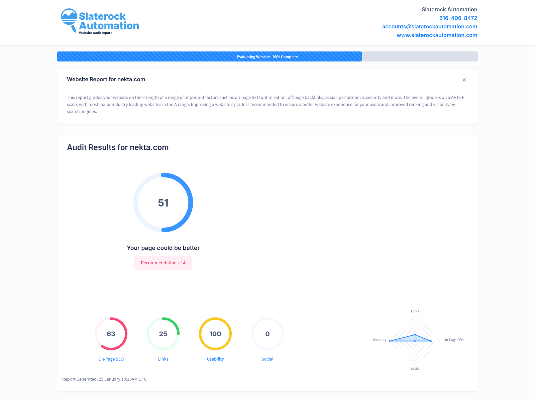Click the radar chart Links axis label
The image size is (535, 401).
[x=415, y=311]
